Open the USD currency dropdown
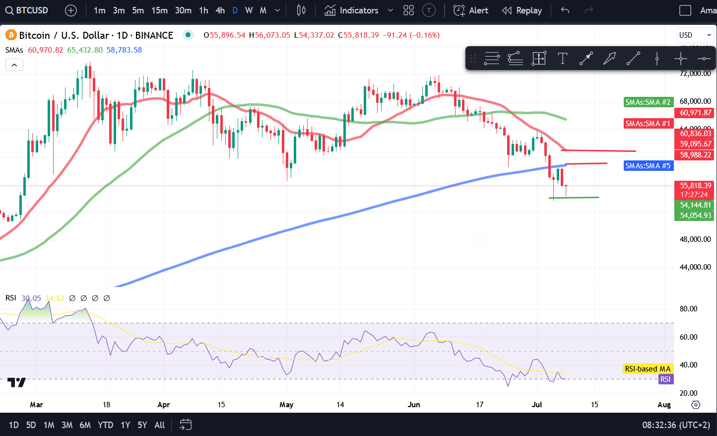Screen dimensions: 717x436 point(695,35)
